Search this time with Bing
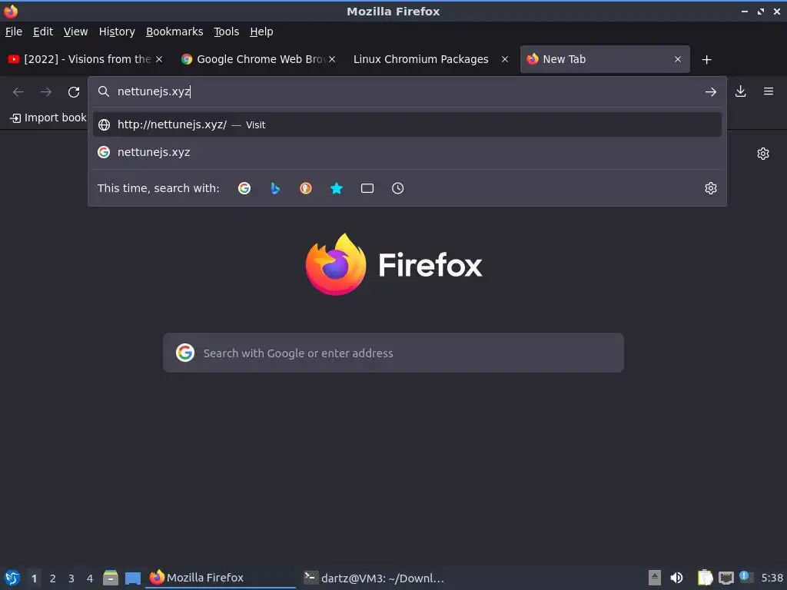 point(275,188)
